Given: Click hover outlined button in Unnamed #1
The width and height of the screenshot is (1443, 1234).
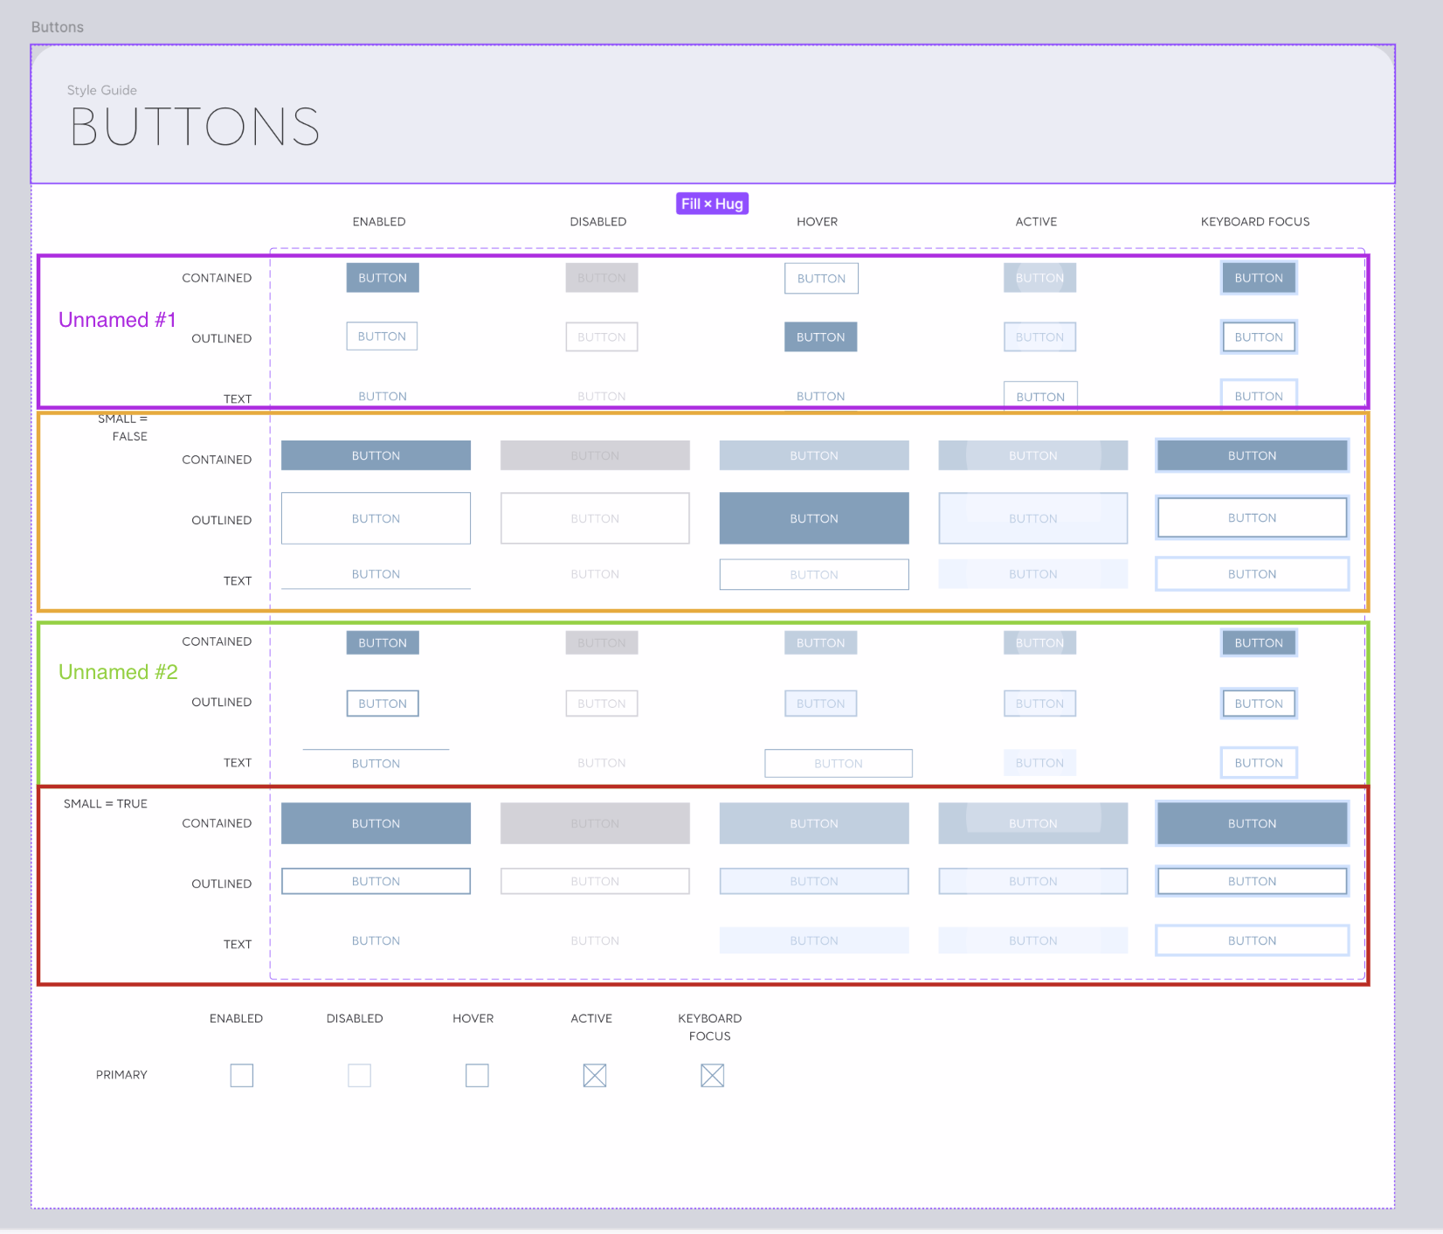Looking at the screenshot, I should [820, 337].
